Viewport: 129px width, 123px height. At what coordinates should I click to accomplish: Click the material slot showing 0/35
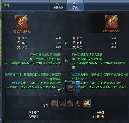point(62,103)
